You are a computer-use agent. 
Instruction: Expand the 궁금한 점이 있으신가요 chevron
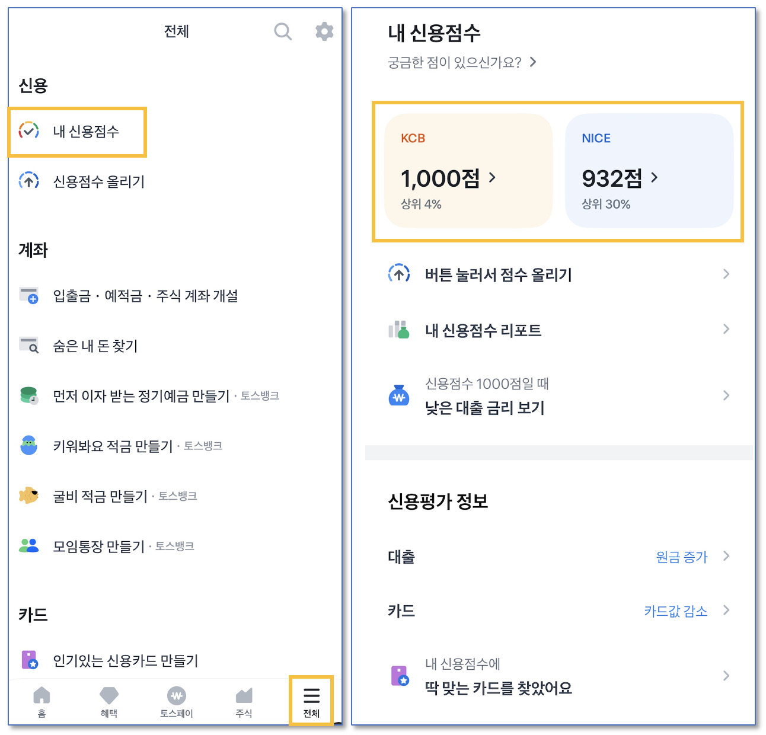point(532,62)
